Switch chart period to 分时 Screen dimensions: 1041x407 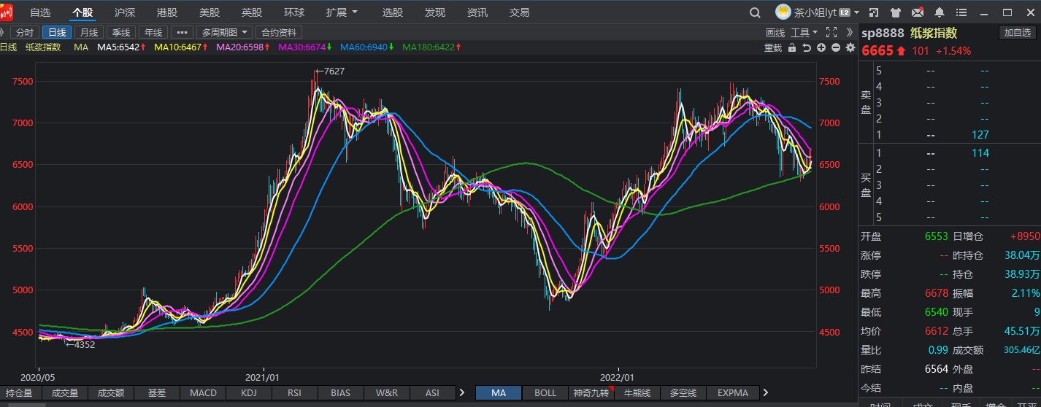click(x=24, y=32)
